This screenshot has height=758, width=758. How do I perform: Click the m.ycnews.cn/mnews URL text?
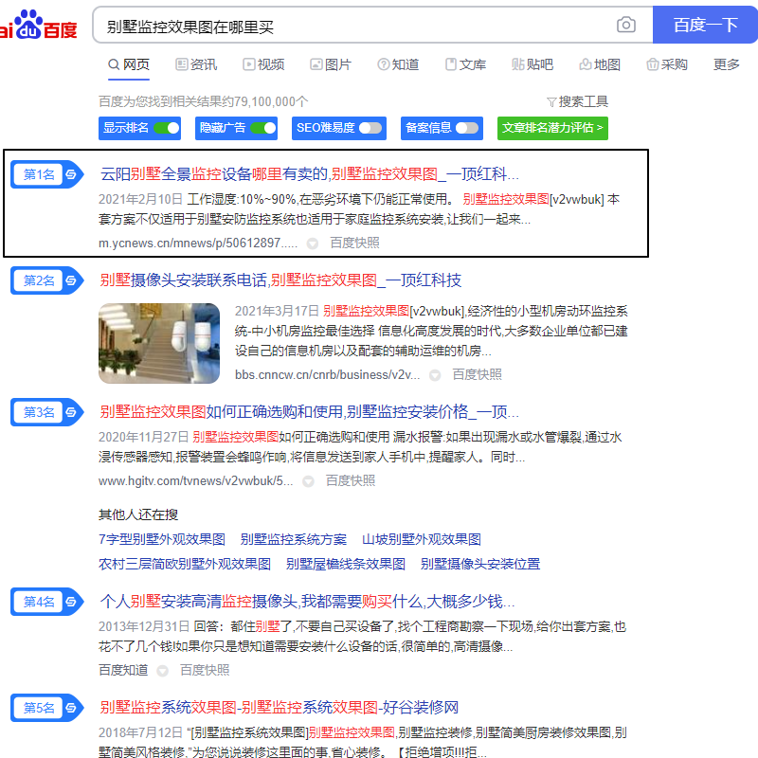coord(198,243)
